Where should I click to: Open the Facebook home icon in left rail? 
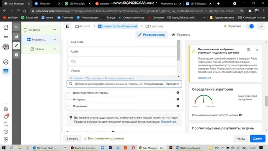(x=6, y=27)
